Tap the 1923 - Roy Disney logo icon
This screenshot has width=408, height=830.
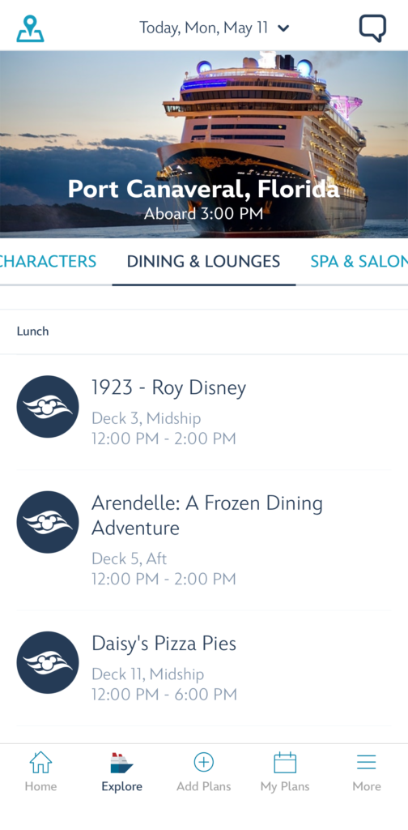[48, 407]
